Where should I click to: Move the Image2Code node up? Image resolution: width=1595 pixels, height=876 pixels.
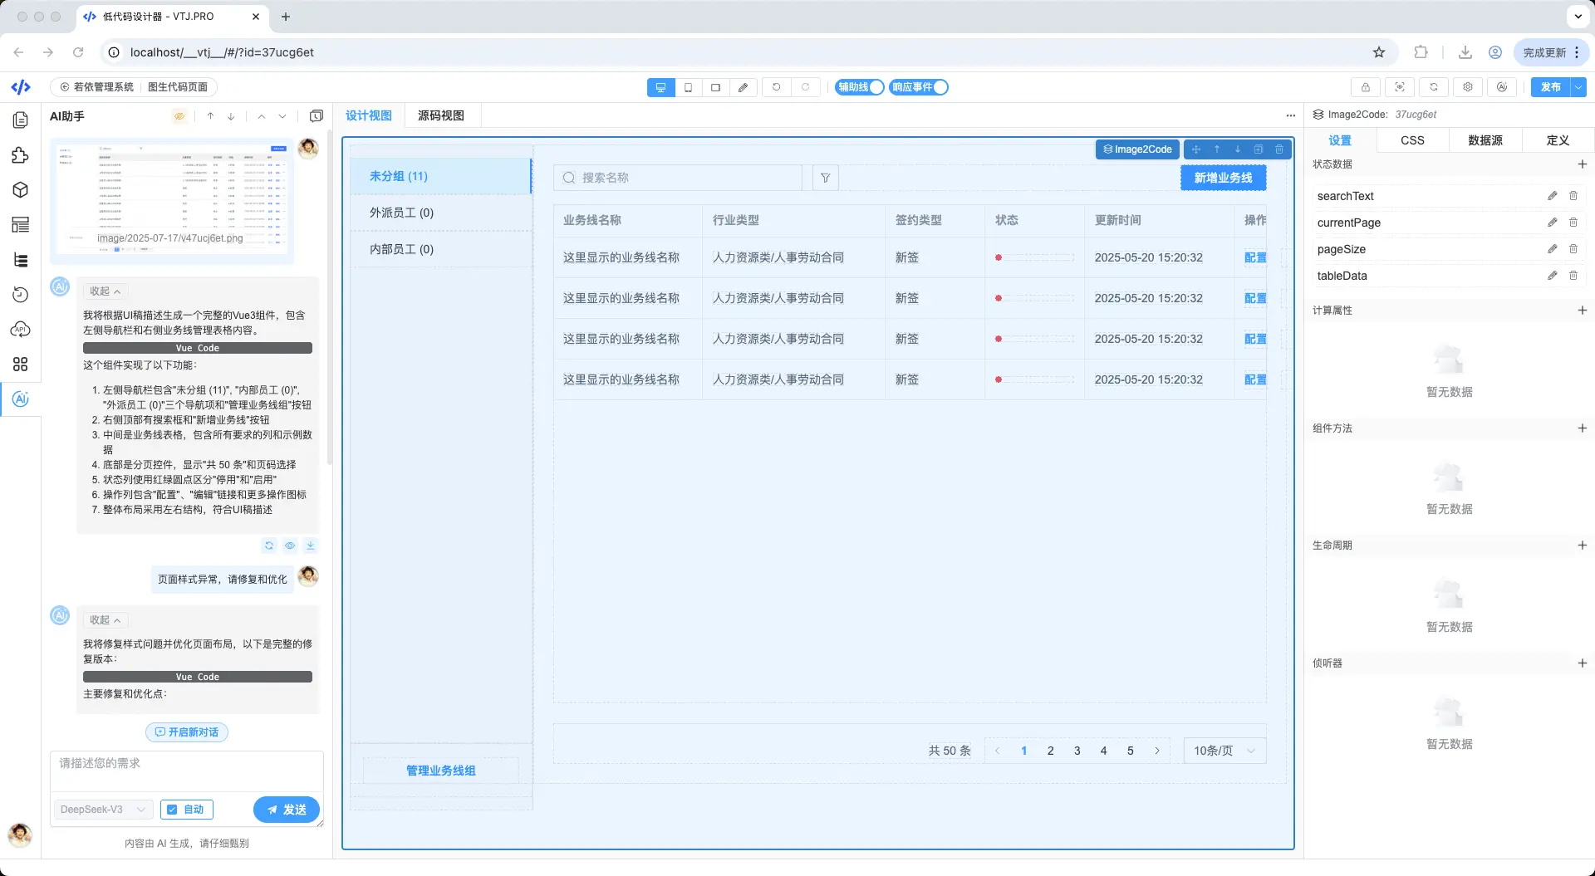pyautogui.click(x=1217, y=149)
